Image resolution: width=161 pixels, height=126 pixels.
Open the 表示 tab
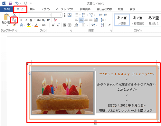tap(132, 9)
